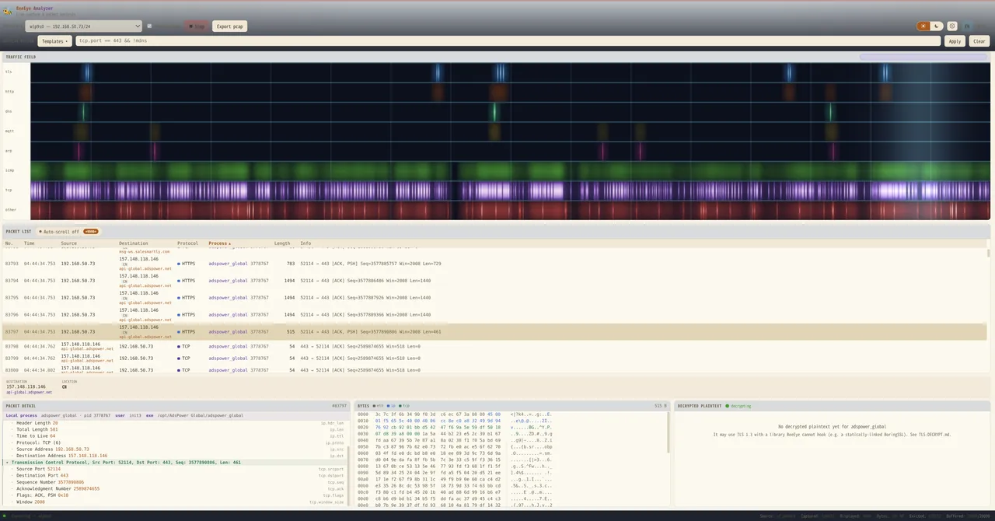Sort by Length column header
This screenshot has width=995, height=521.
(x=281, y=243)
